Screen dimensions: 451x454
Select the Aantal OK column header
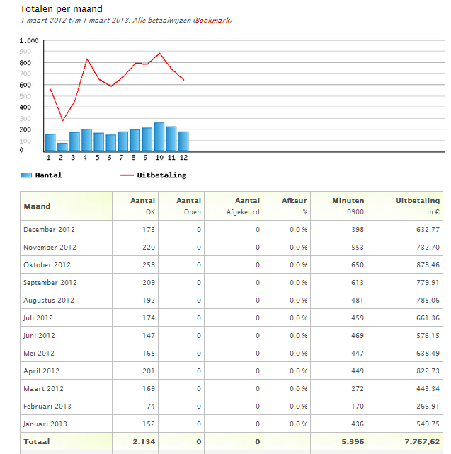[135, 206]
